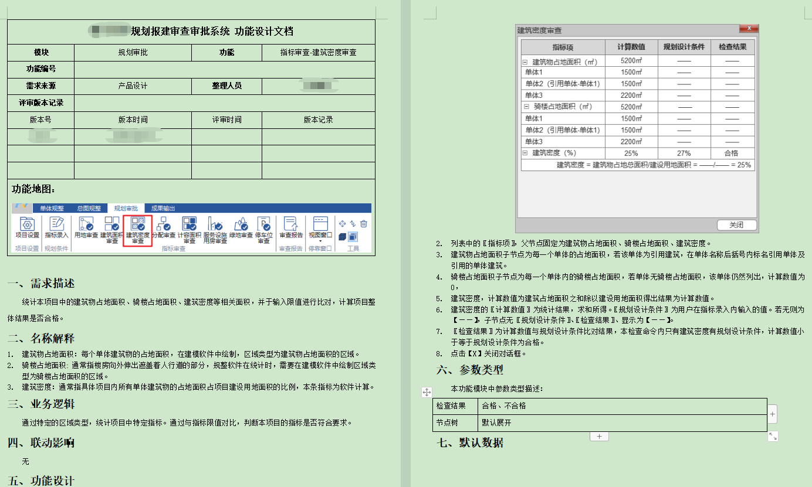Click the highlighted 建筑密度审查 icon

138,223
